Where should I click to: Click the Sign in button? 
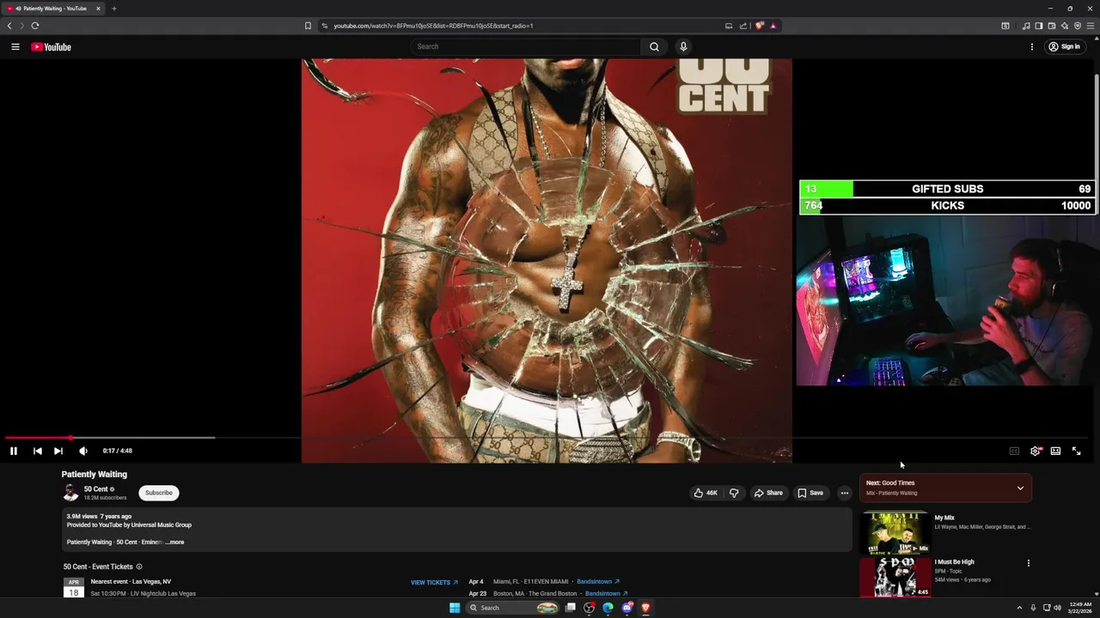[x=1064, y=46]
